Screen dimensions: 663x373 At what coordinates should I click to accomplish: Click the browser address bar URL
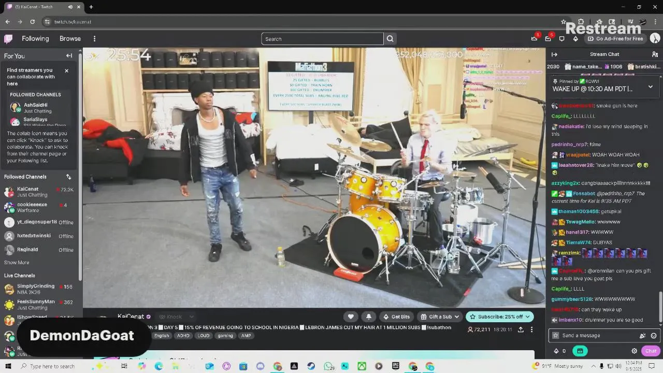[73, 22]
